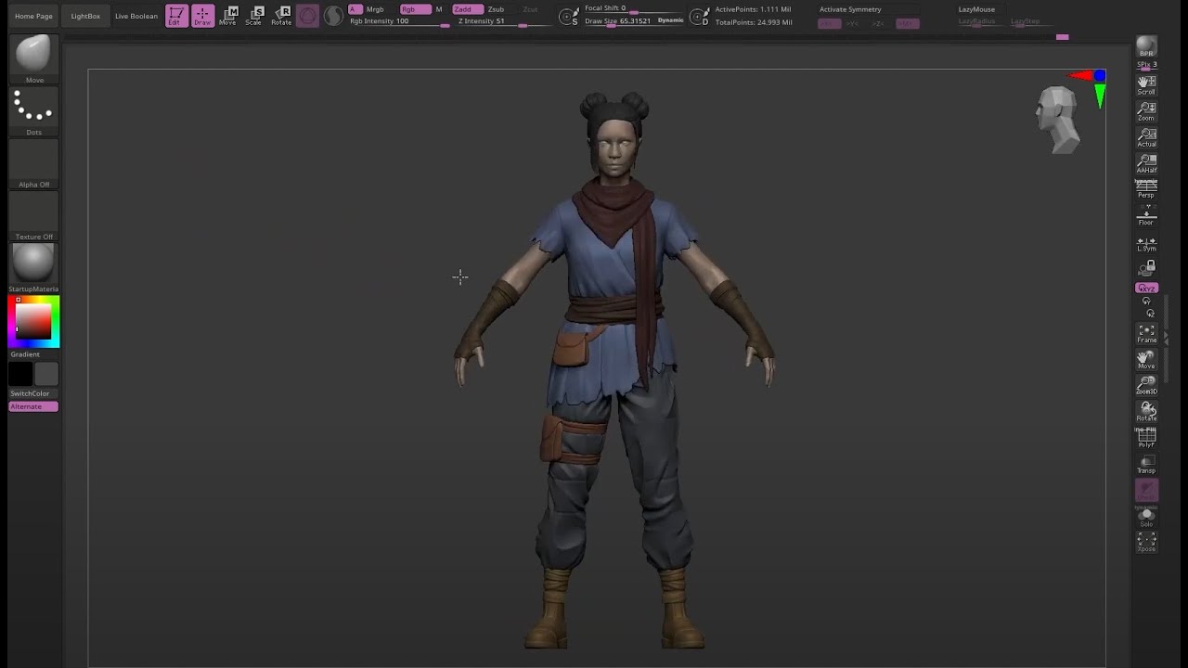Select the gray main color swatch
The image size is (1188, 668).
[x=46, y=374]
